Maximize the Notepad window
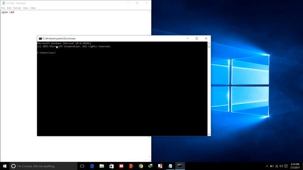Image resolution: width=303 pixels, height=170 pixels. click(x=137, y=3)
